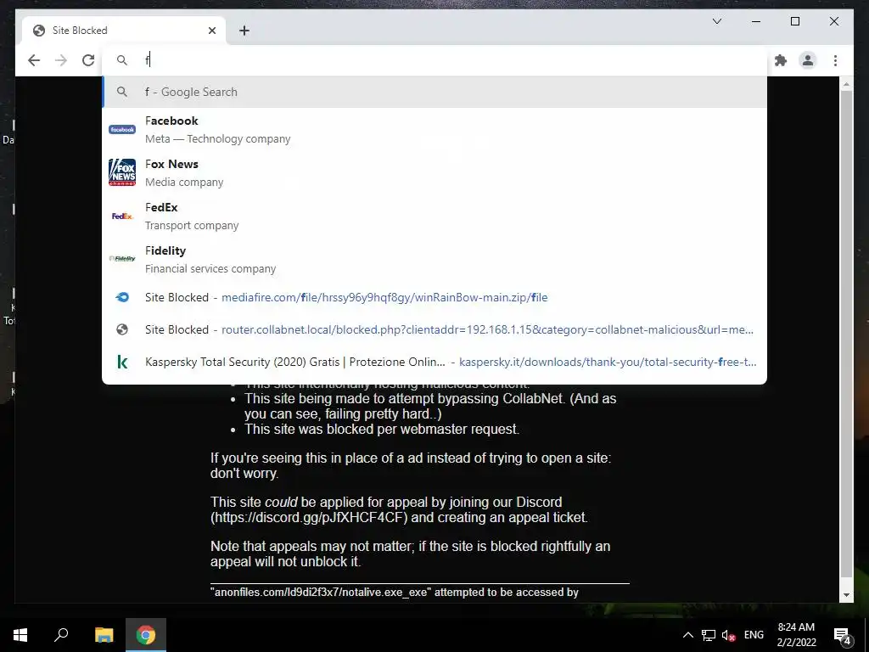
Task: Click the scrollbar up arrow
Action: pyautogui.click(x=846, y=84)
